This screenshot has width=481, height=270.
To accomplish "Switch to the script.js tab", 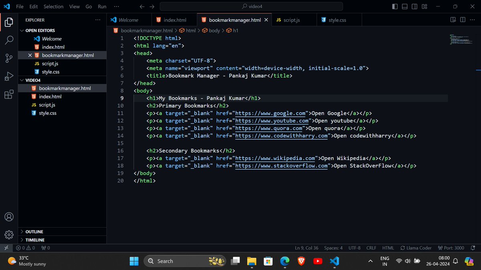I will click(x=295, y=20).
